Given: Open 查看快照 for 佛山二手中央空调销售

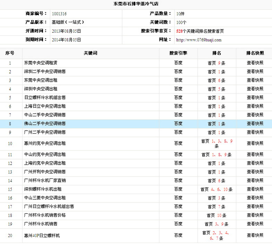Looking at the screenshot, I should tap(255, 124).
